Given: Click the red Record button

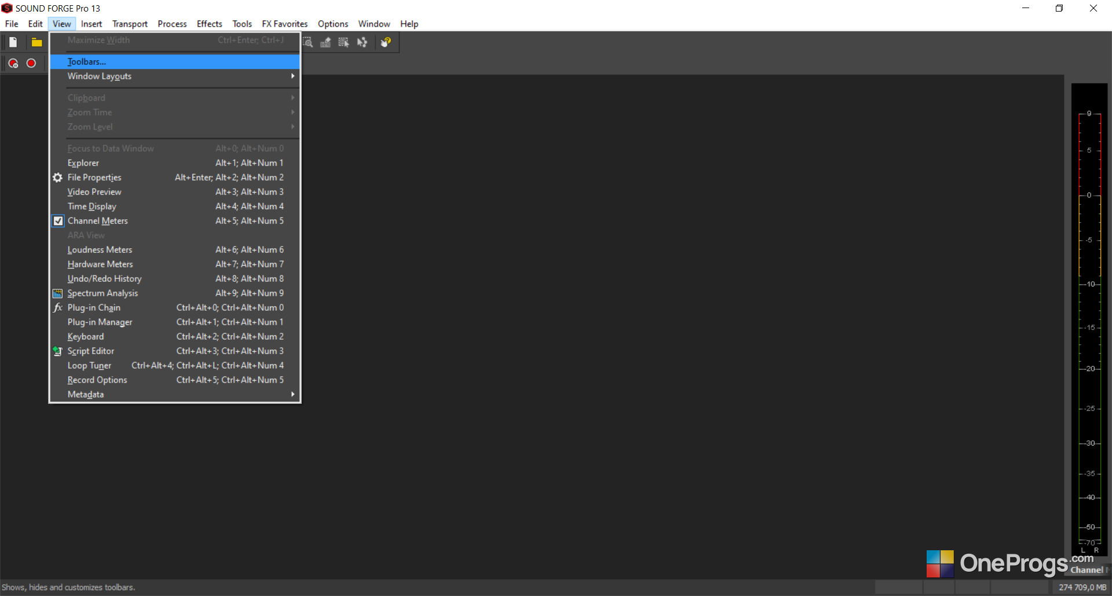Looking at the screenshot, I should pos(31,63).
